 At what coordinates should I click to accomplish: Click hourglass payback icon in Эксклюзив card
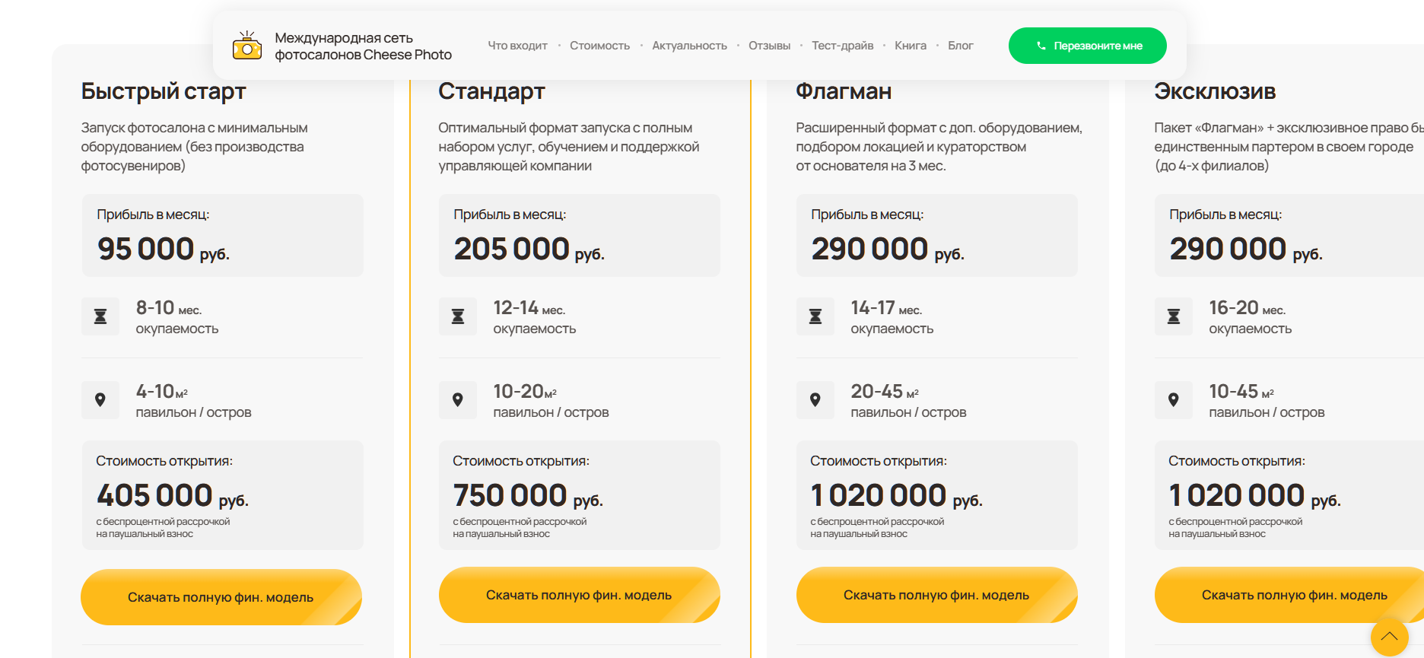(1174, 316)
